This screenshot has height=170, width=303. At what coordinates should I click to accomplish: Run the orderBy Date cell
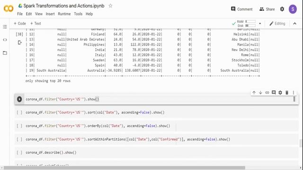coord(19,126)
